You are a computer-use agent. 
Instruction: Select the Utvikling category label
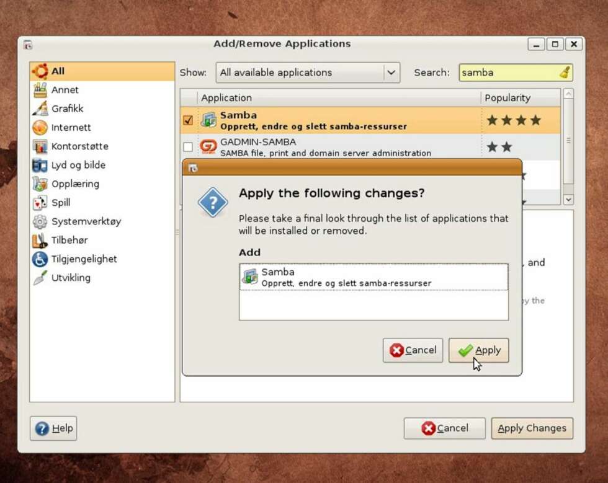coord(71,278)
